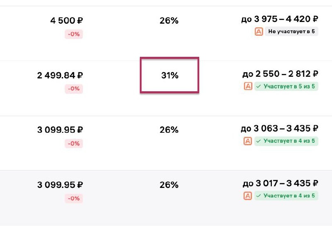The image size is (332, 229).
Task: Click the 4 500 ₽ price
Action: (x=66, y=20)
